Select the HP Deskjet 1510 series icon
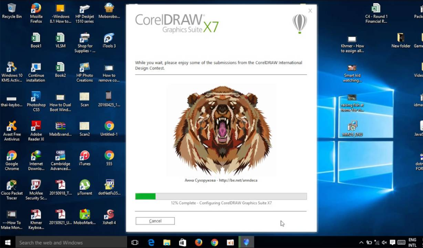Viewport: 423px width, 248px height. [85, 14]
